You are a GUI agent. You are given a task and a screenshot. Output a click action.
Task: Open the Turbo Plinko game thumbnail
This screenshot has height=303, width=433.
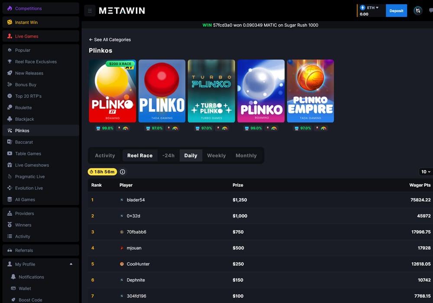click(211, 91)
